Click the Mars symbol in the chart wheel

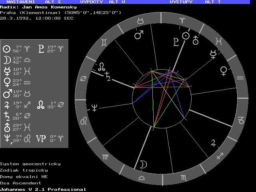click(139, 35)
